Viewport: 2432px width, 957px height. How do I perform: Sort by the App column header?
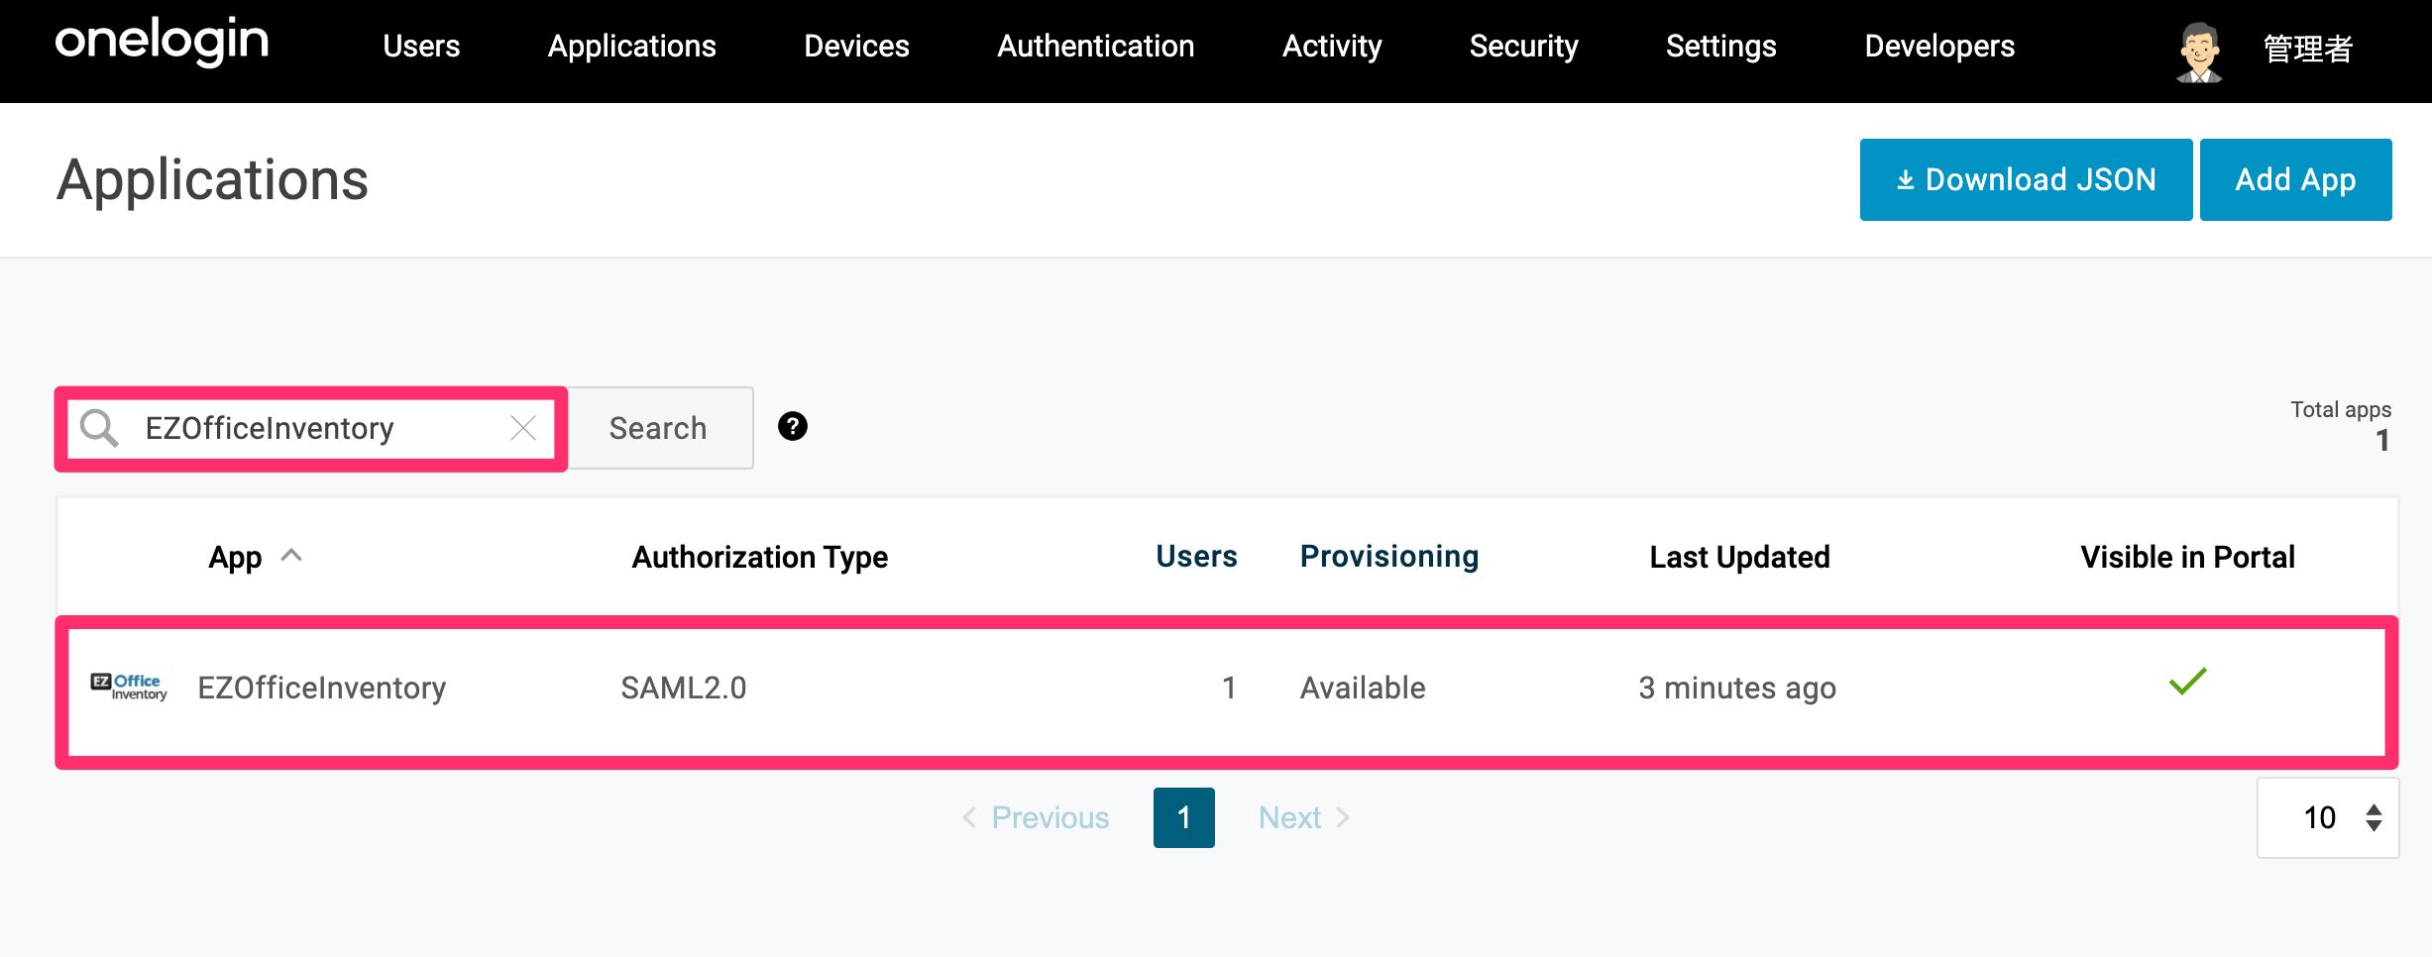click(235, 558)
